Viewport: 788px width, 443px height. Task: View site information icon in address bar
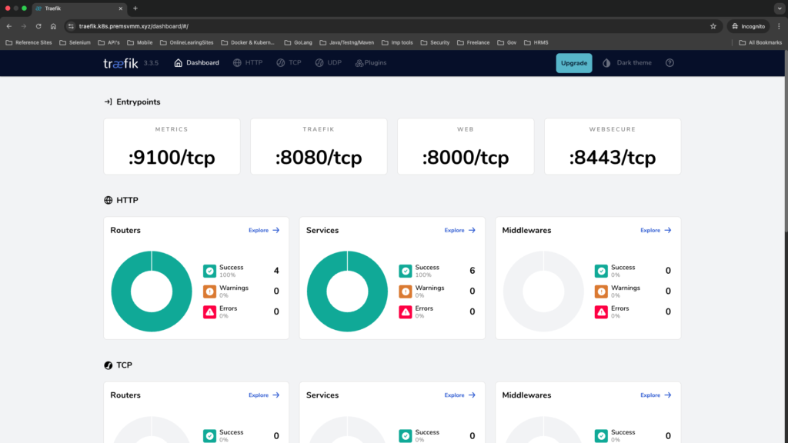(x=71, y=26)
